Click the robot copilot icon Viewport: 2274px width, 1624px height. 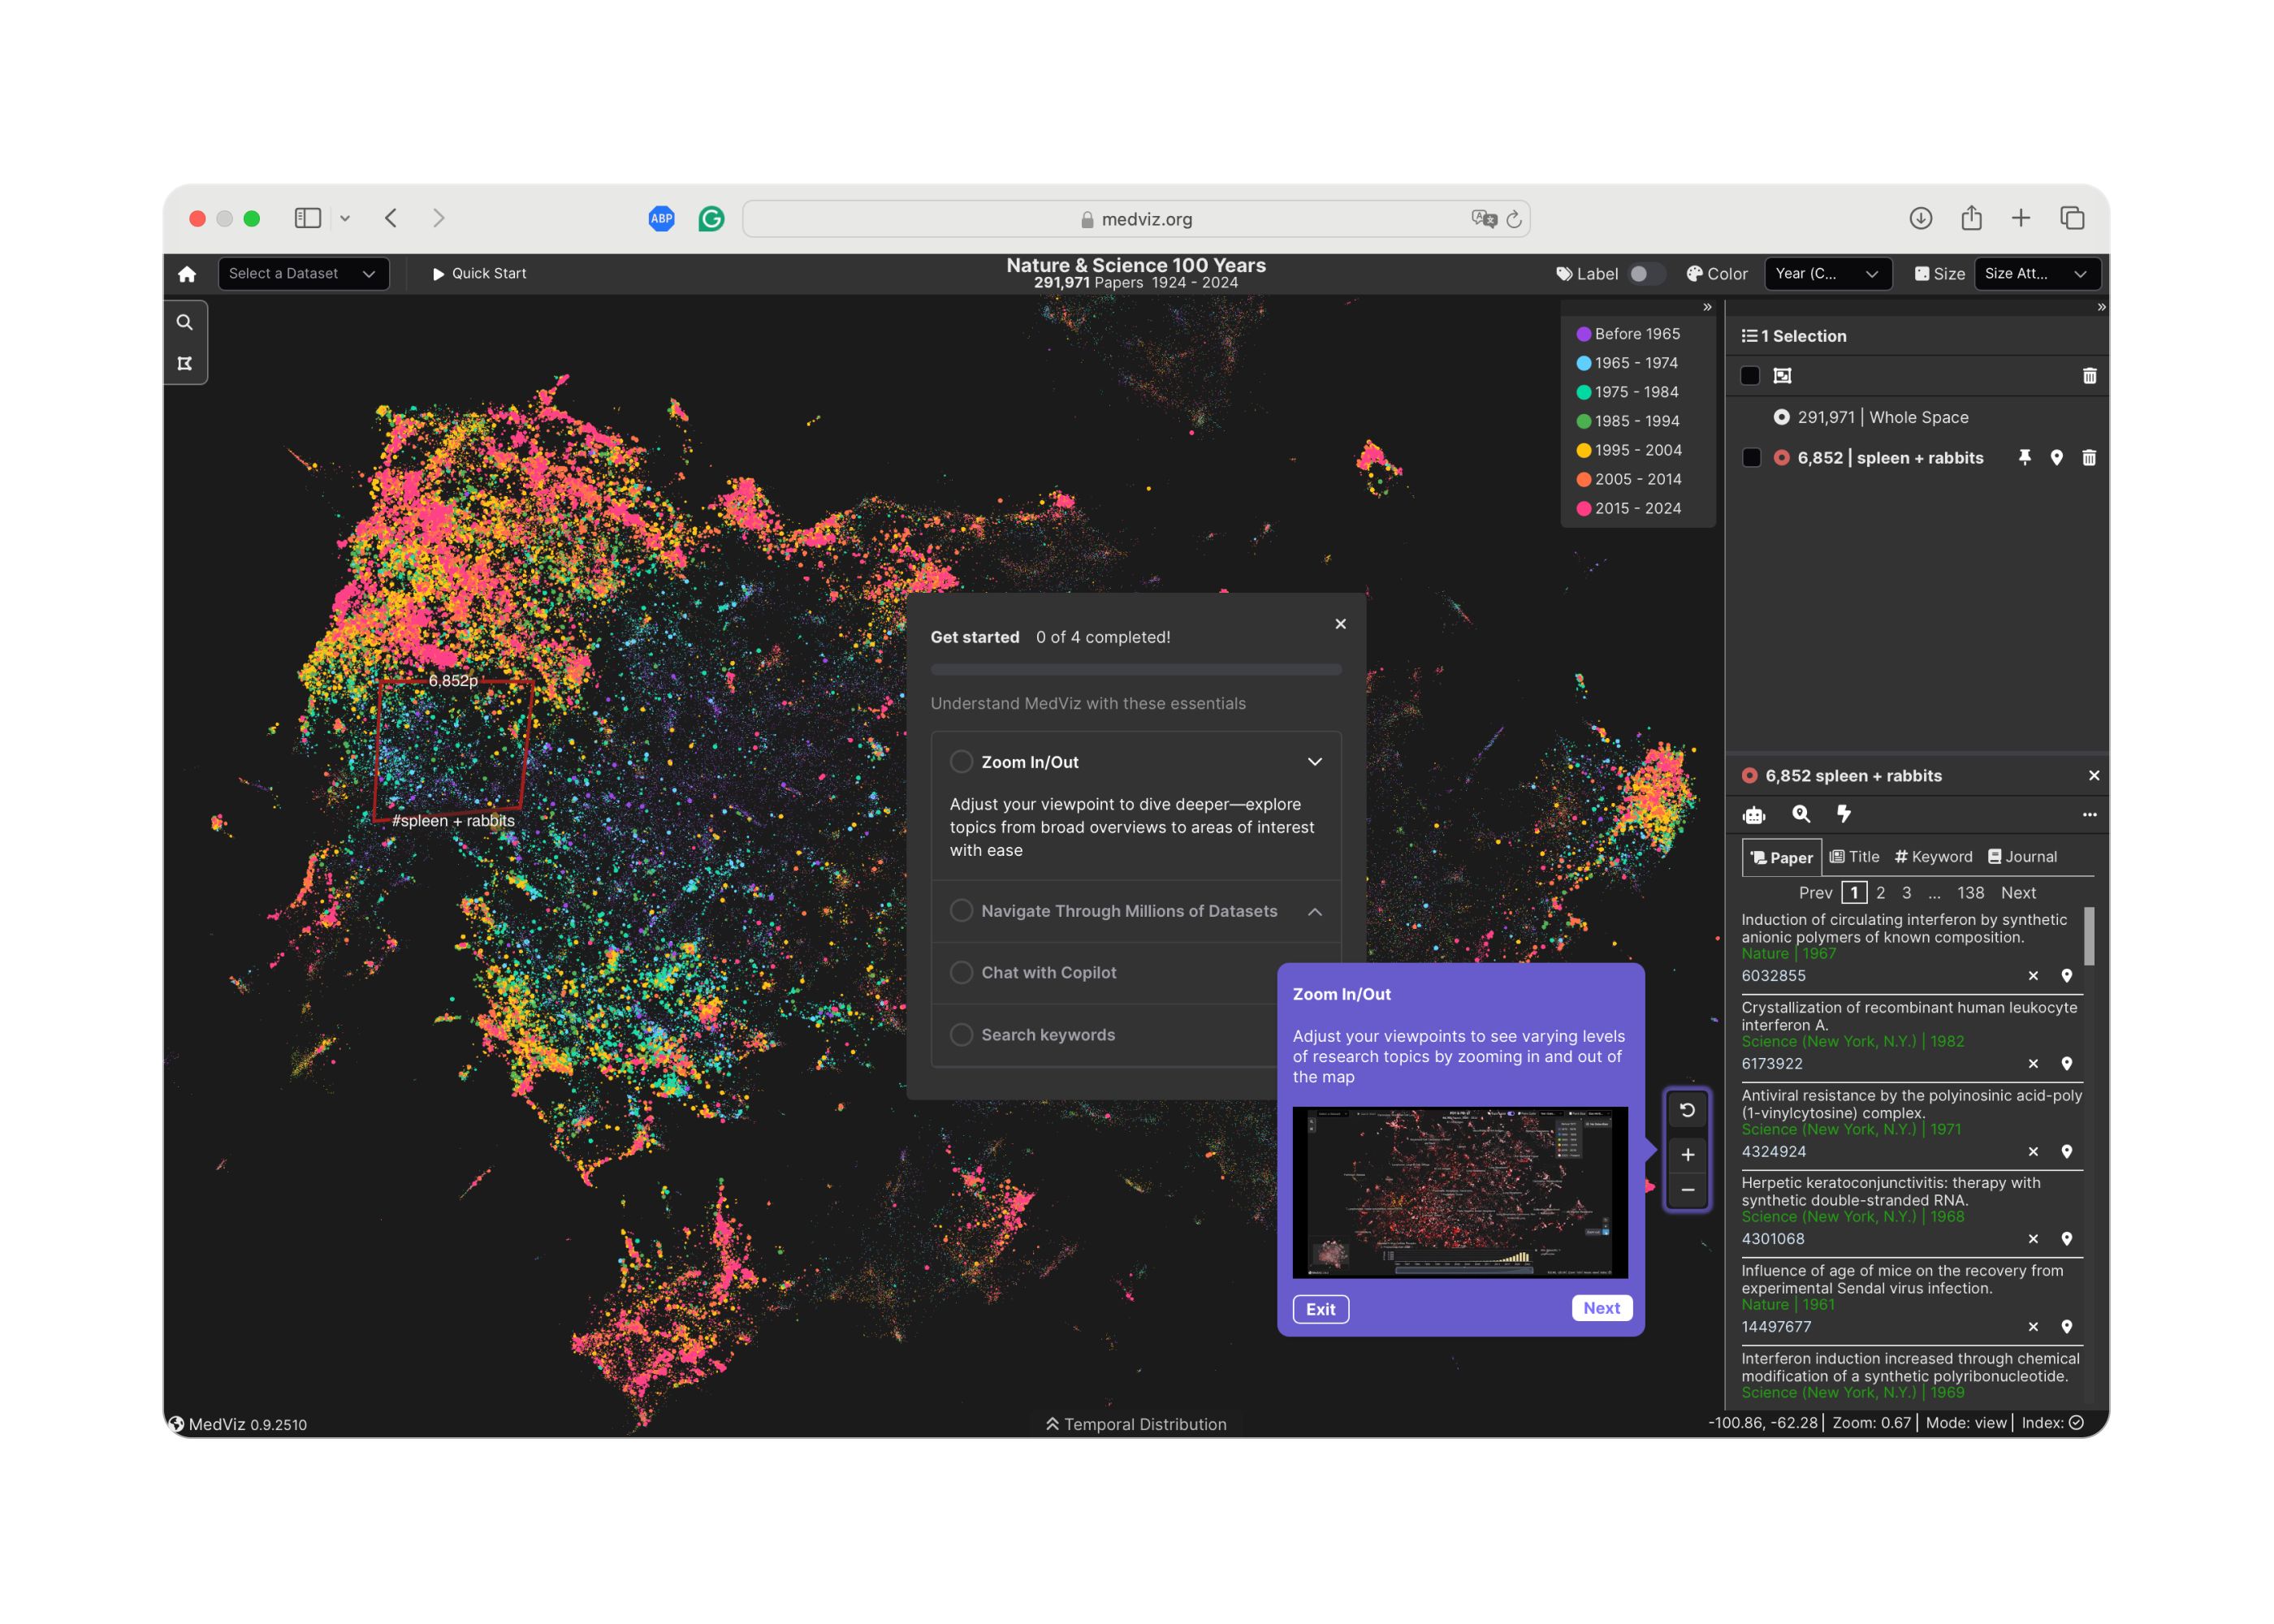click(1754, 815)
